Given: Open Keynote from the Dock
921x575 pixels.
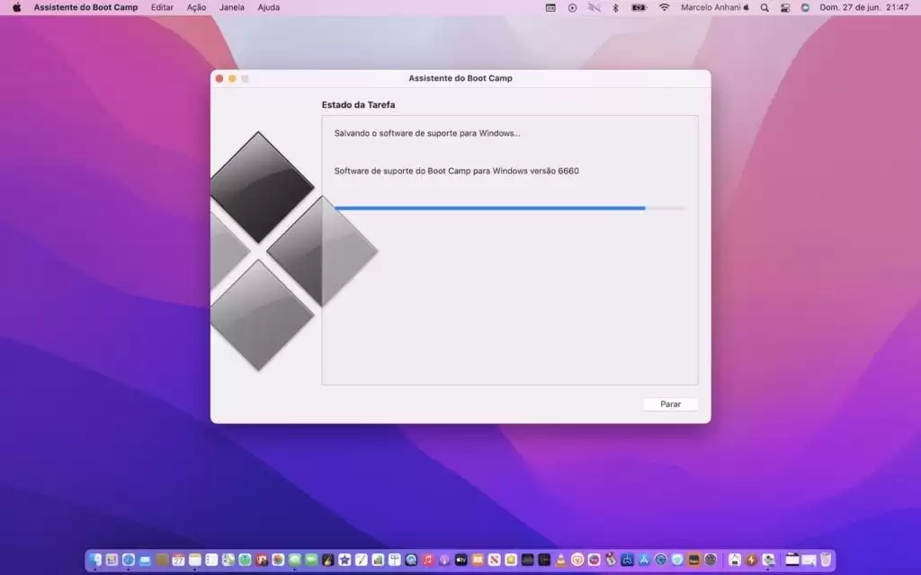Looking at the screenshot, I should [395, 560].
